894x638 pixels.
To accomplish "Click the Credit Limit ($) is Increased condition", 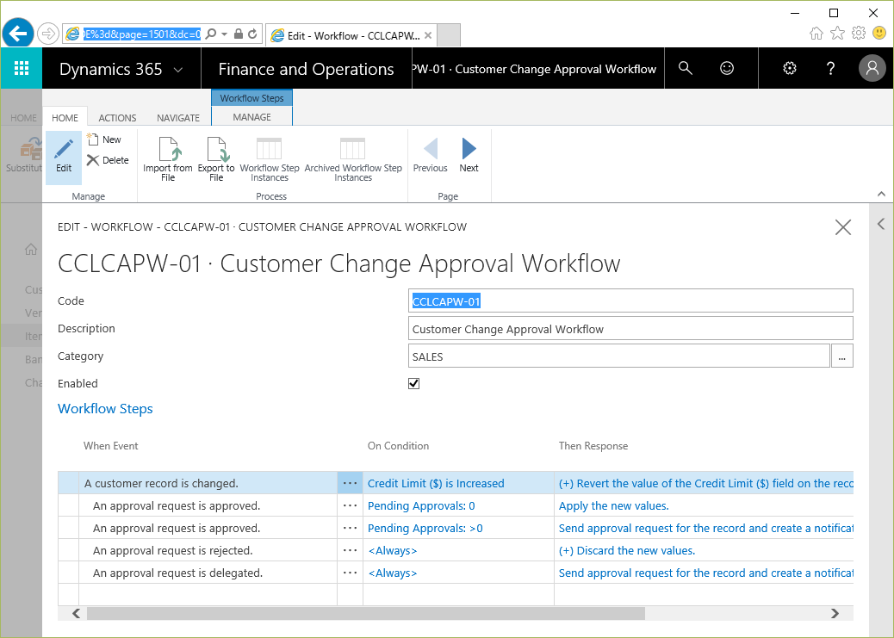I will [436, 484].
